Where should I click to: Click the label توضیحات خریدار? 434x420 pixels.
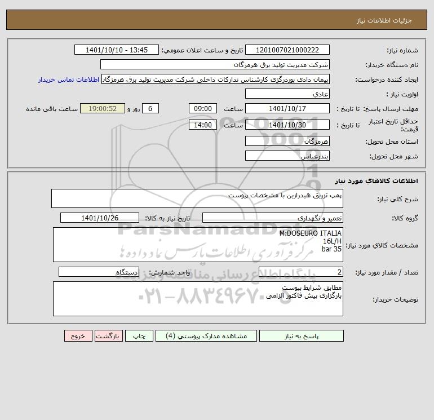point(395,299)
